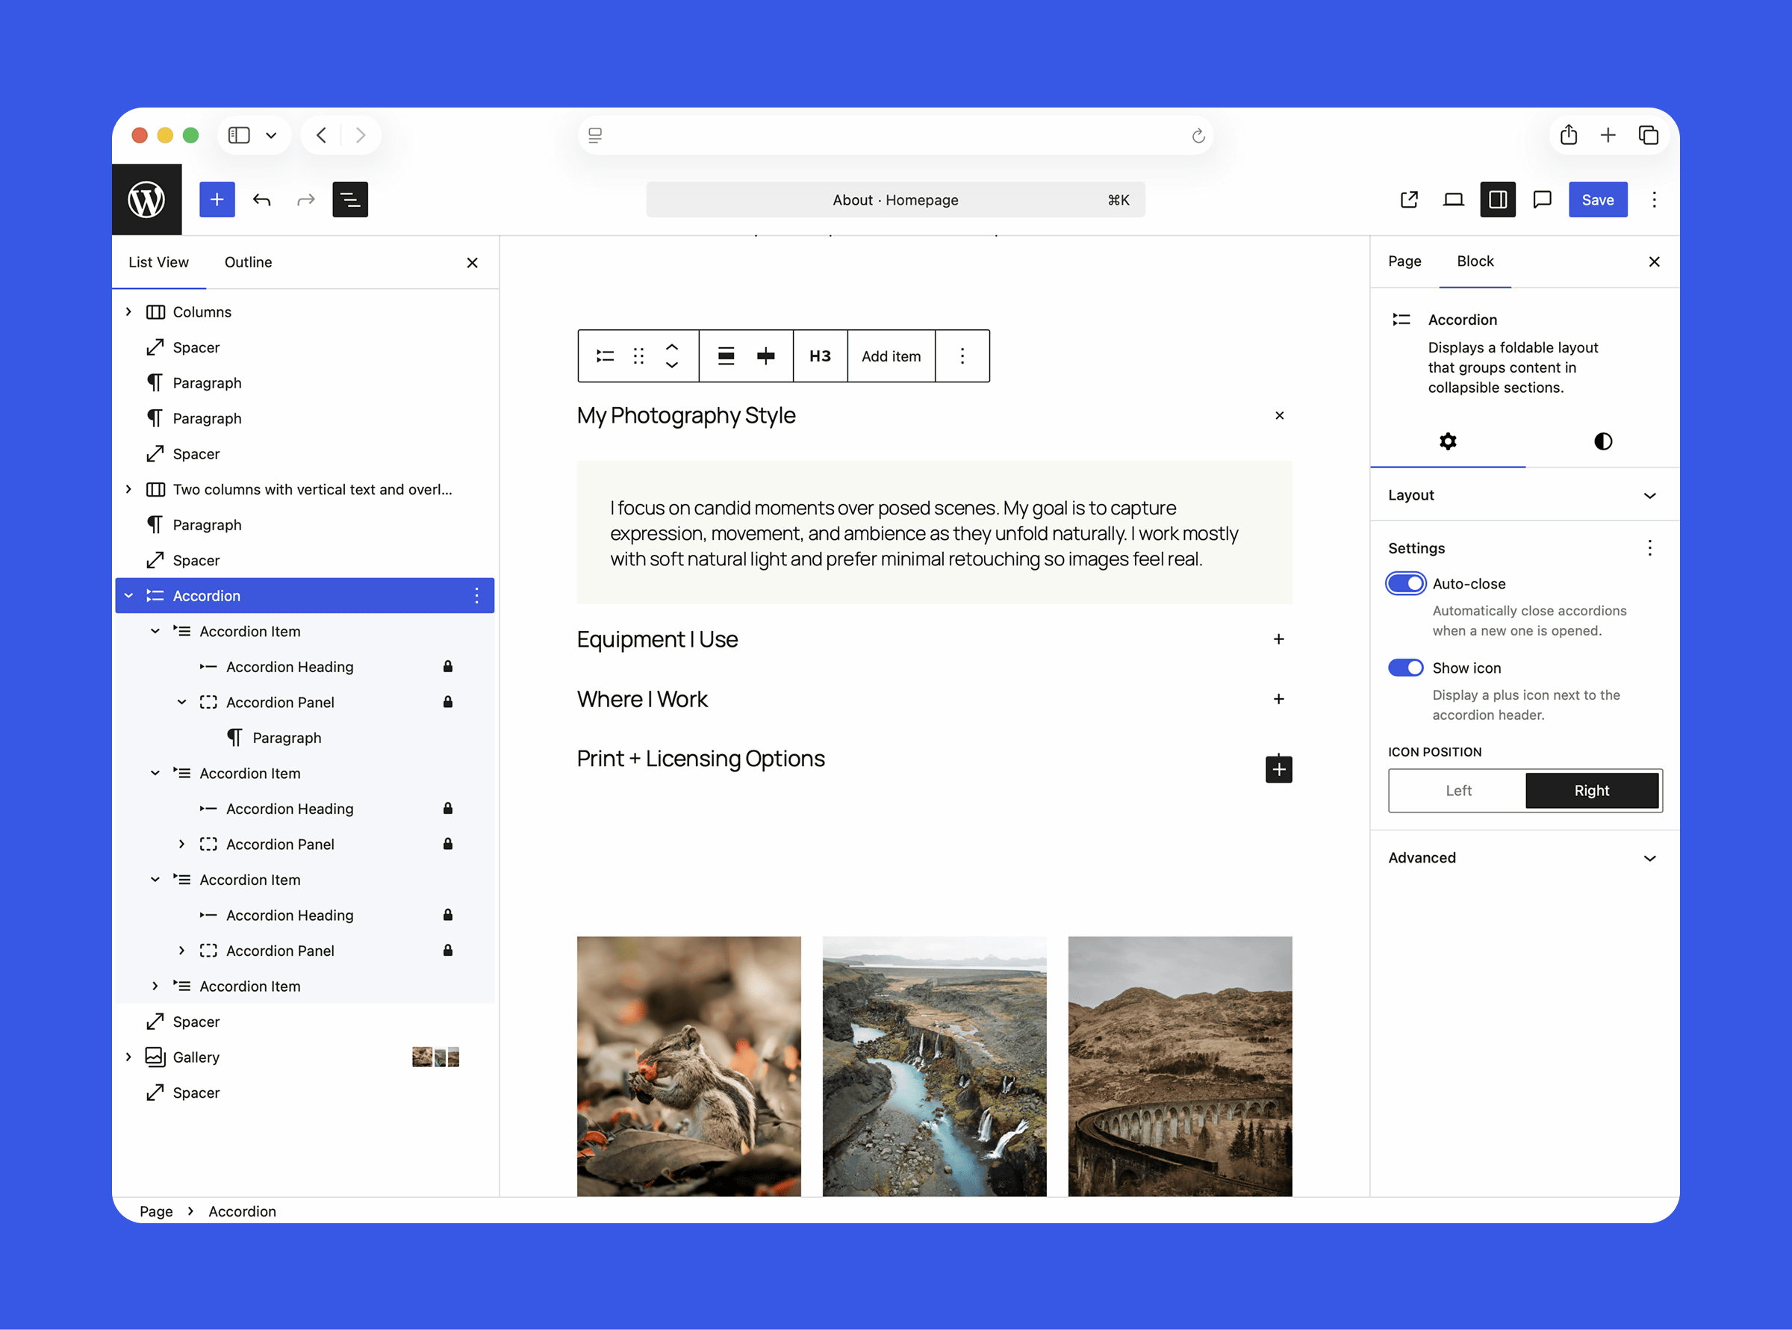The width and height of the screenshot is (1792, 1330).
Task: Click the Save button
Action: pos(1597,199)
